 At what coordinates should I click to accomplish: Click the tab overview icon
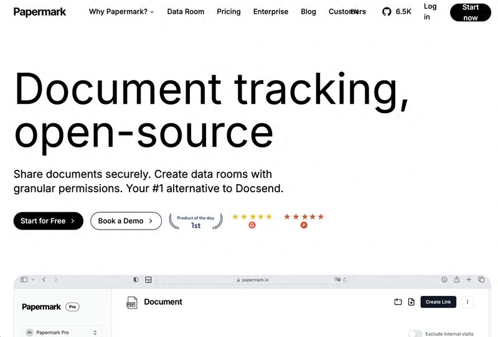coord(481,280)
